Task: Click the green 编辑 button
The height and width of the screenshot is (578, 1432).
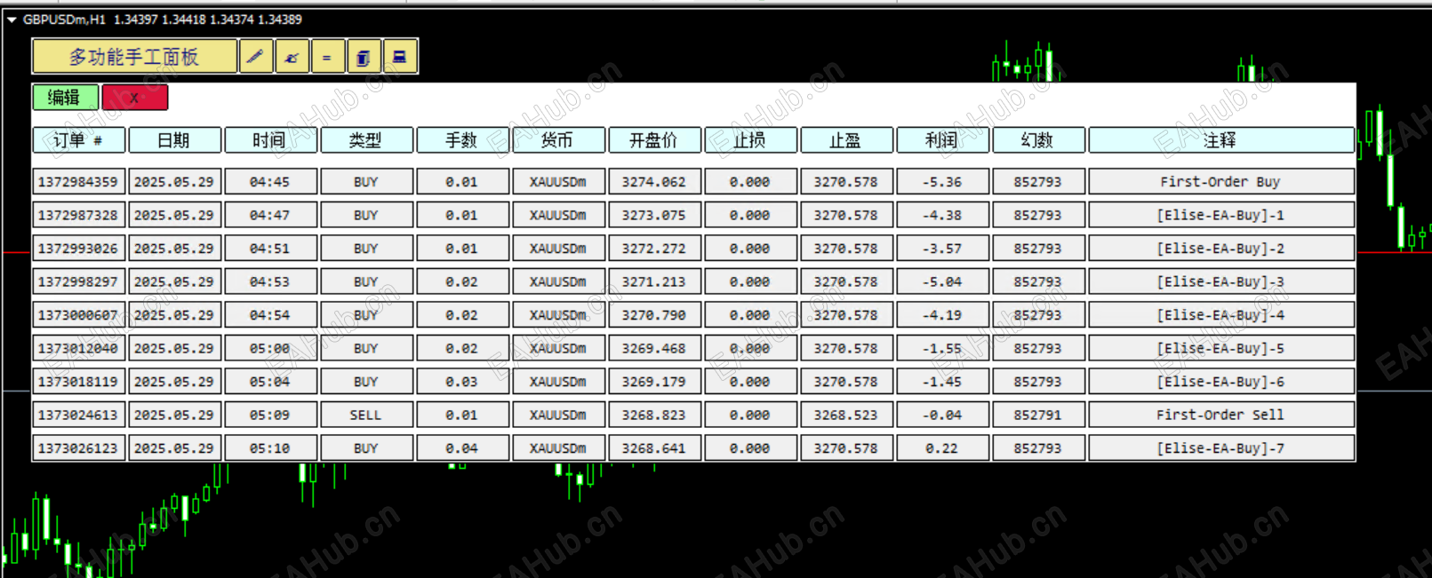Action: [65, 98]
